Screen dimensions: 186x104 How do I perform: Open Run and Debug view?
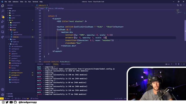[x=3, y=21]
